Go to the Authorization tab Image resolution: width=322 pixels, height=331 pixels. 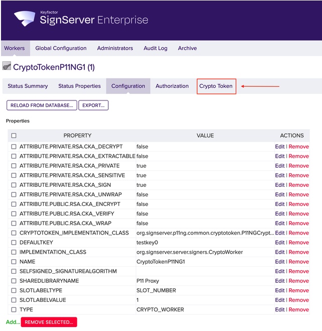(x=172, y=86)
